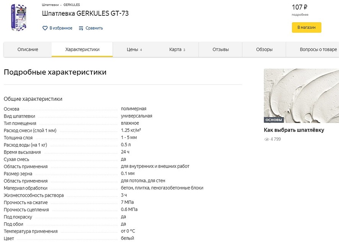Click the views eye icon
Screen dimensions: 339x245
pos(267,139)
